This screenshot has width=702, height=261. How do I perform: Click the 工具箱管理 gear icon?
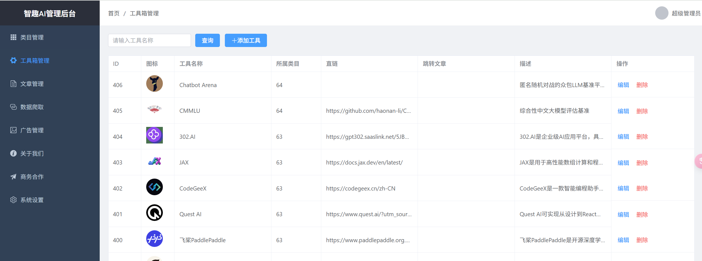(13, 61)
